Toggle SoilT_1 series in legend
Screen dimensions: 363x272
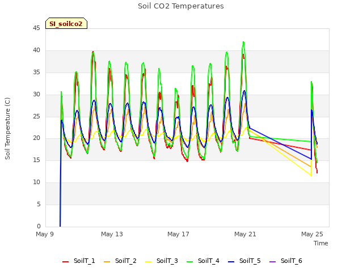pyautogui.click(x=79, y=261)
